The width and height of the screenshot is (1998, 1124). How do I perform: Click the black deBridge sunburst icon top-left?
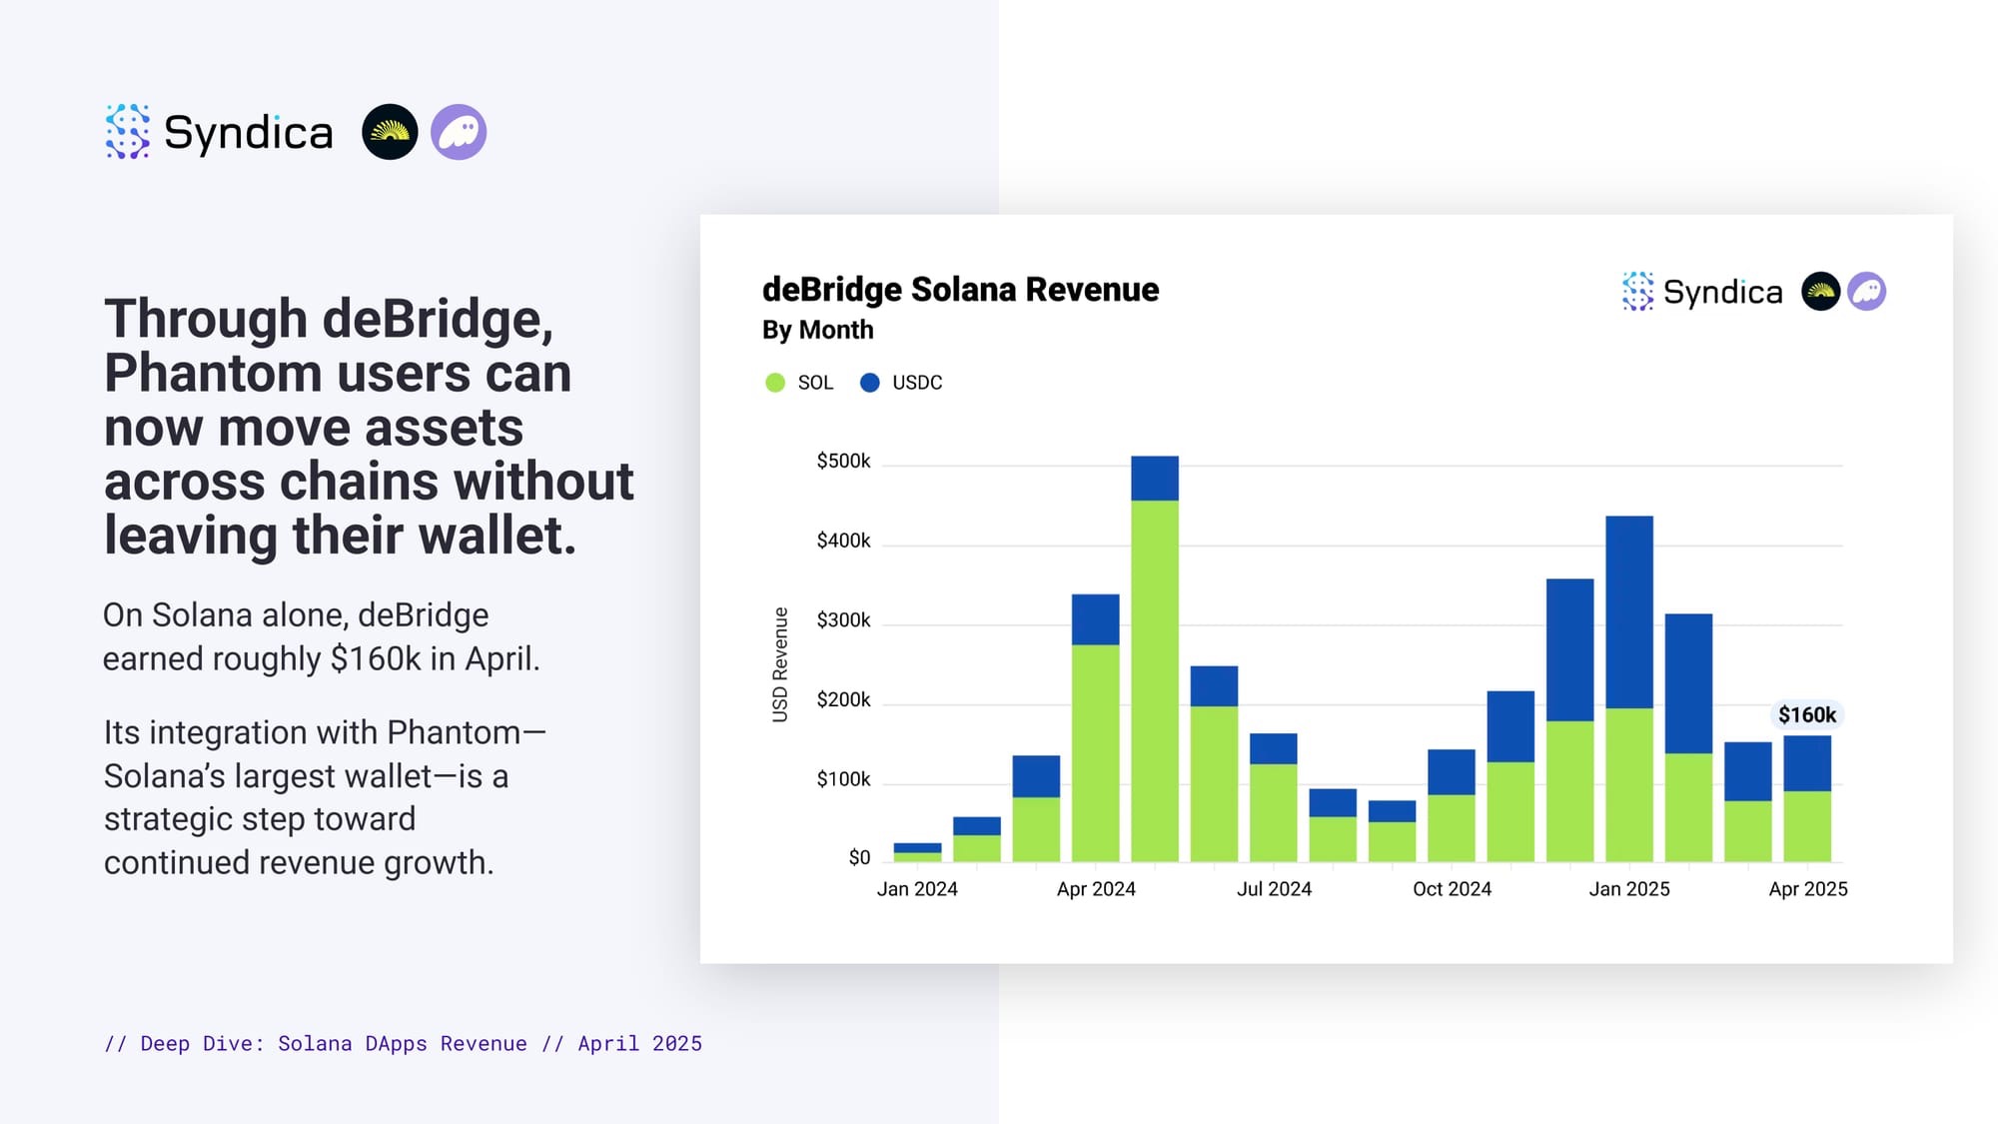390,132
